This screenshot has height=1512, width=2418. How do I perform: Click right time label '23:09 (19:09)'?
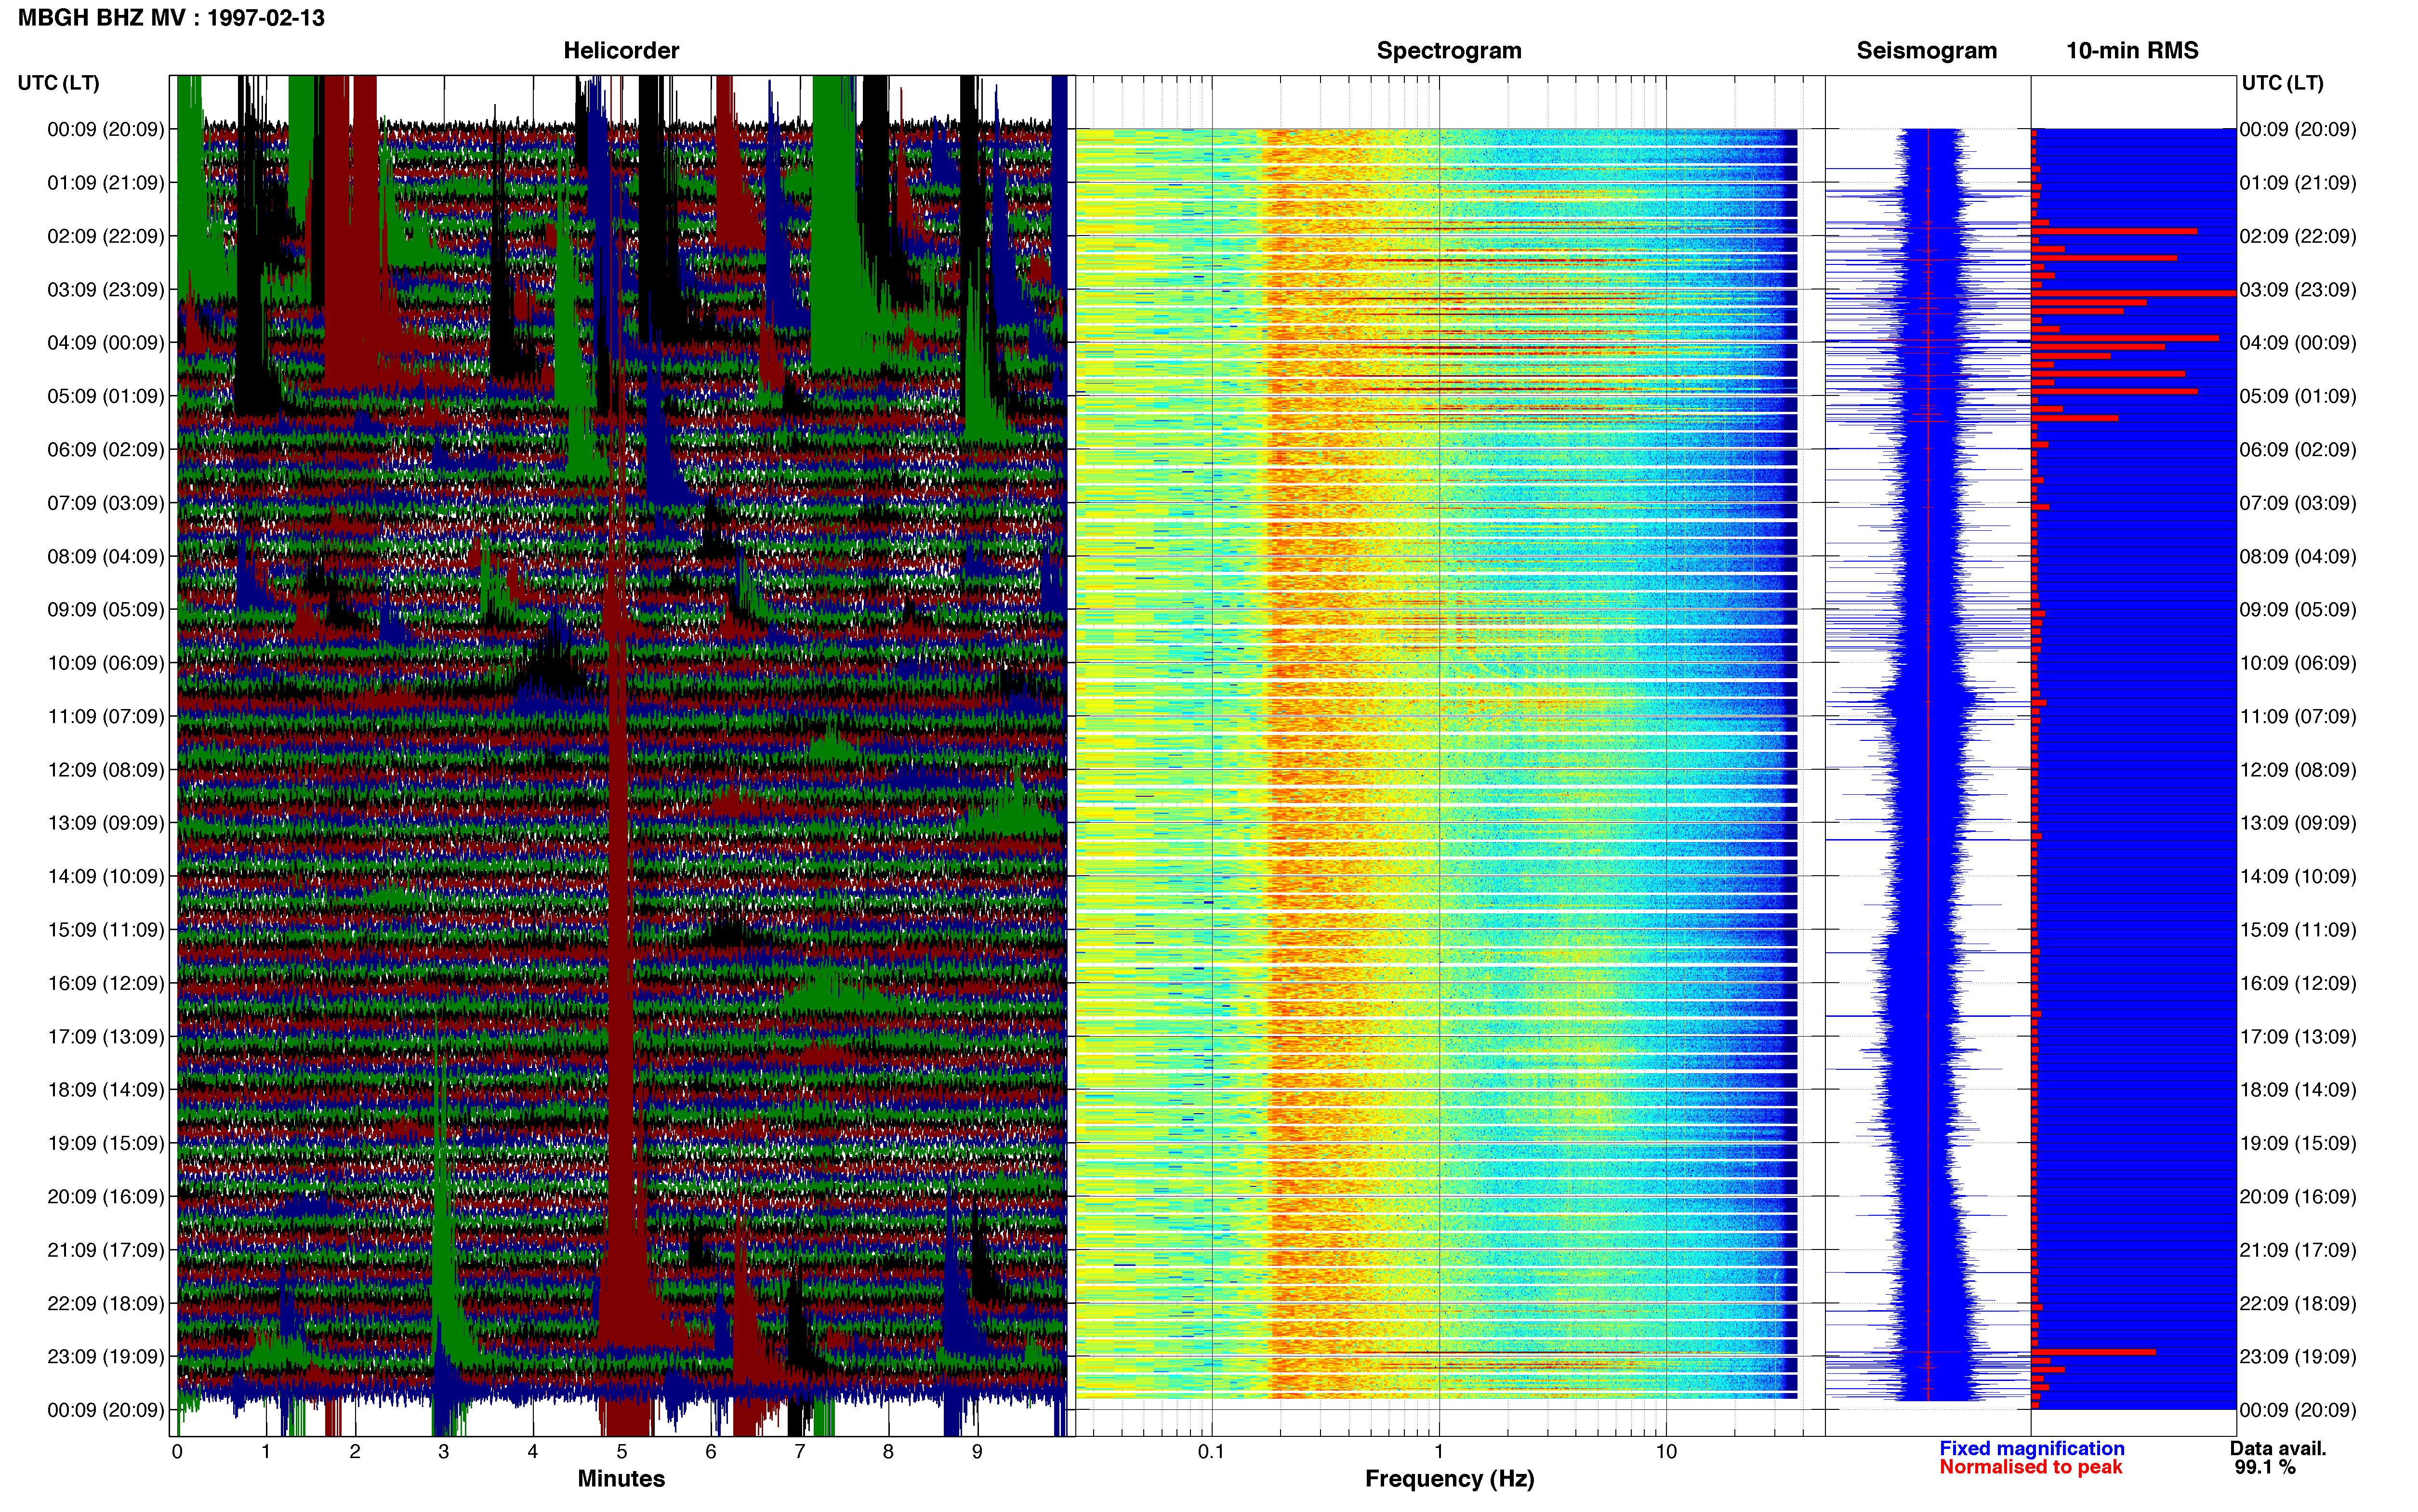2298,1357
